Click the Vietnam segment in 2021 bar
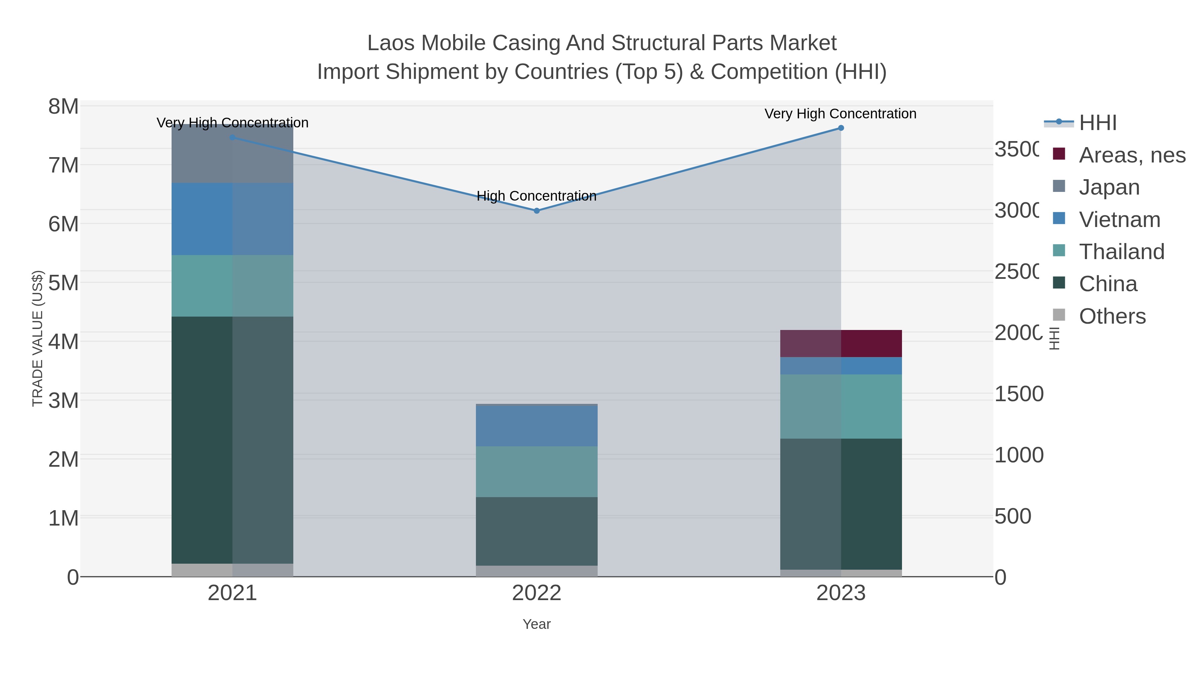Image resolution: width=1204 pixels, height=677 pixels. click(x=232, y=219)
